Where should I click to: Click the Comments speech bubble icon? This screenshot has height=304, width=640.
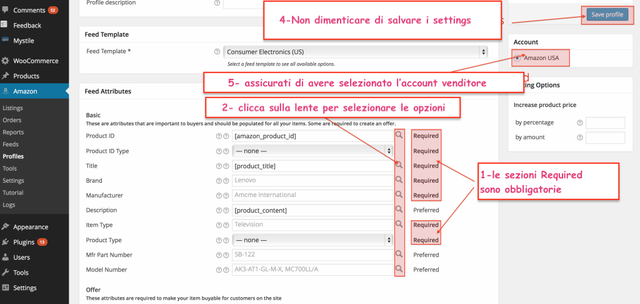click(x=5, y=10)
